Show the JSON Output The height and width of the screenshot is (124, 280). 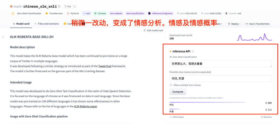coord(177,117)
